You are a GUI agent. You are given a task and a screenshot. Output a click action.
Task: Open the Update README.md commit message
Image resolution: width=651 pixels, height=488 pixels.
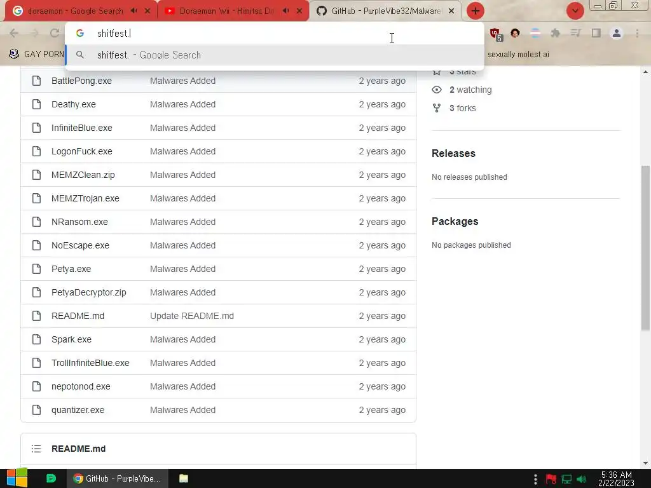[192, 316]
